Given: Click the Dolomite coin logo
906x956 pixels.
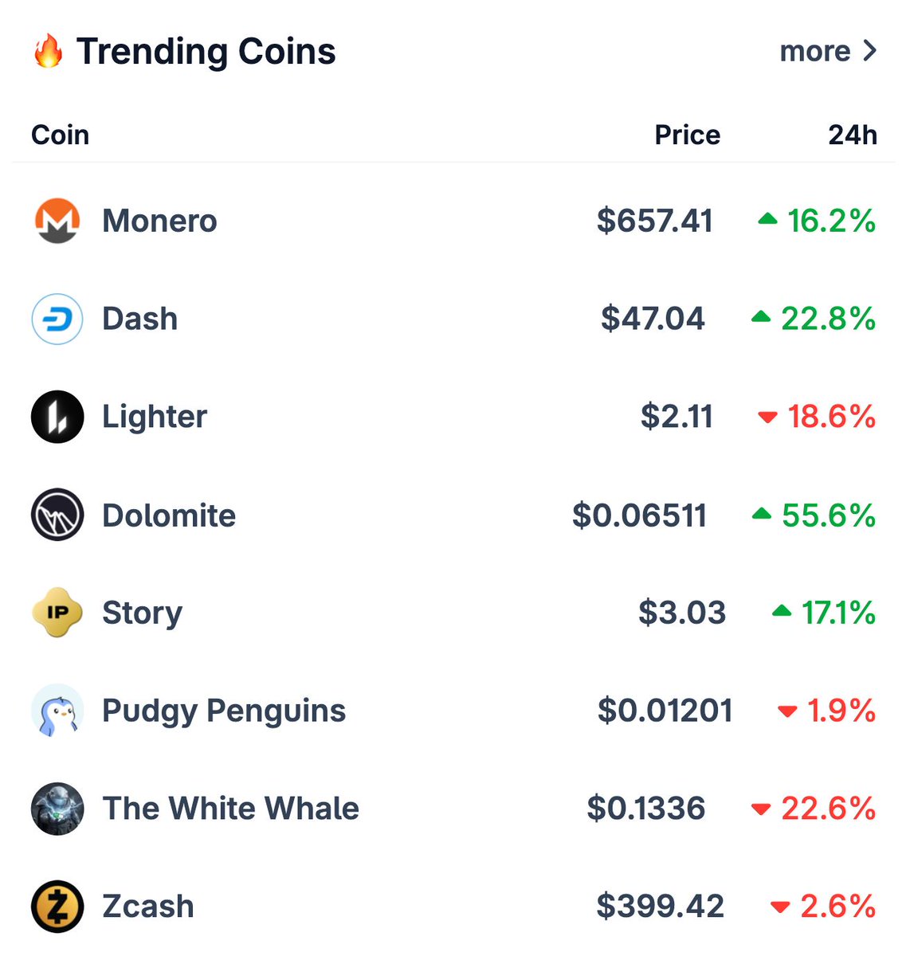Looking at the screenshot, I should point(57,515).
